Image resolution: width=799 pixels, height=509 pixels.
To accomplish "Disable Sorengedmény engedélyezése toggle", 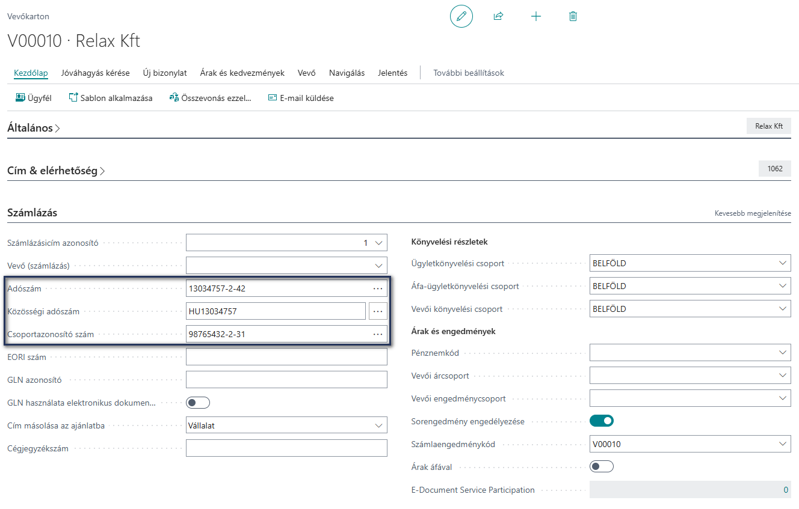I will (602, 421).
